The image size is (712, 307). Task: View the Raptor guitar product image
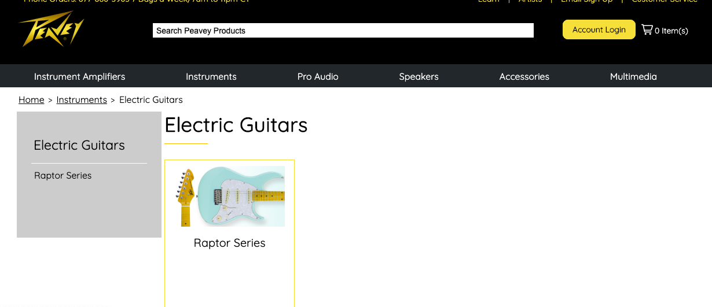tap(230, 196)
